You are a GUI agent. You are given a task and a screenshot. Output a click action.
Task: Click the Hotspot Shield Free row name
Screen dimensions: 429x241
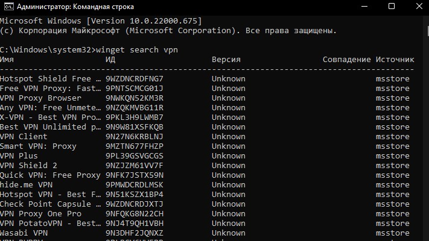tap(50, 79)
